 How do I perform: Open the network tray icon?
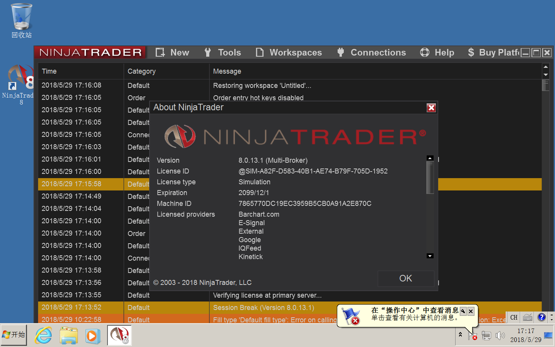(486, 336)
